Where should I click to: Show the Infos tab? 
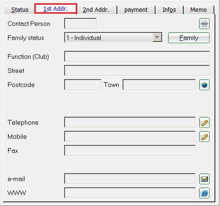(x=169, y=10)
